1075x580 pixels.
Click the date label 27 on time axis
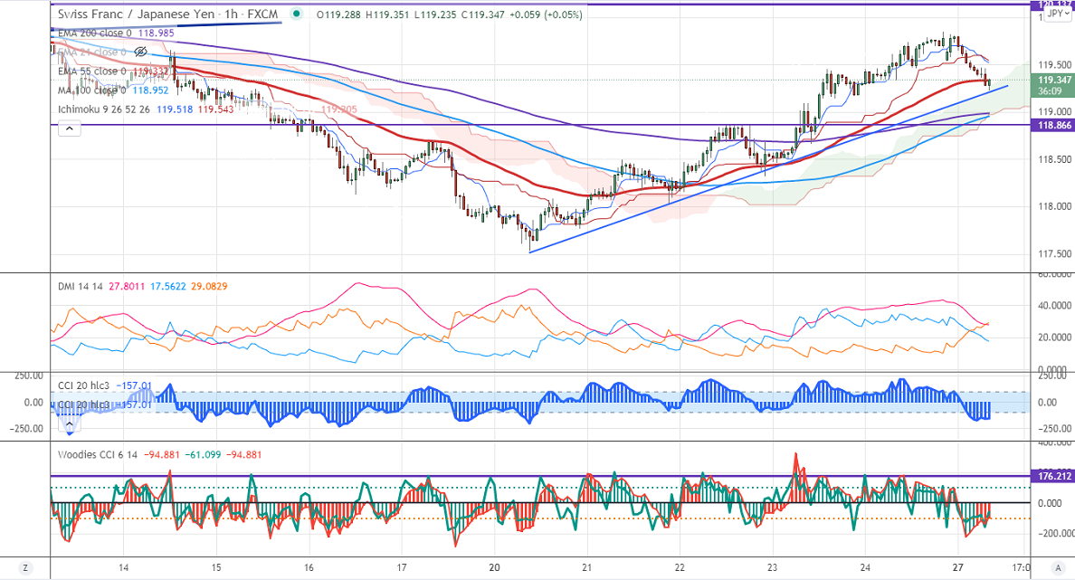[x=957, y=567]
